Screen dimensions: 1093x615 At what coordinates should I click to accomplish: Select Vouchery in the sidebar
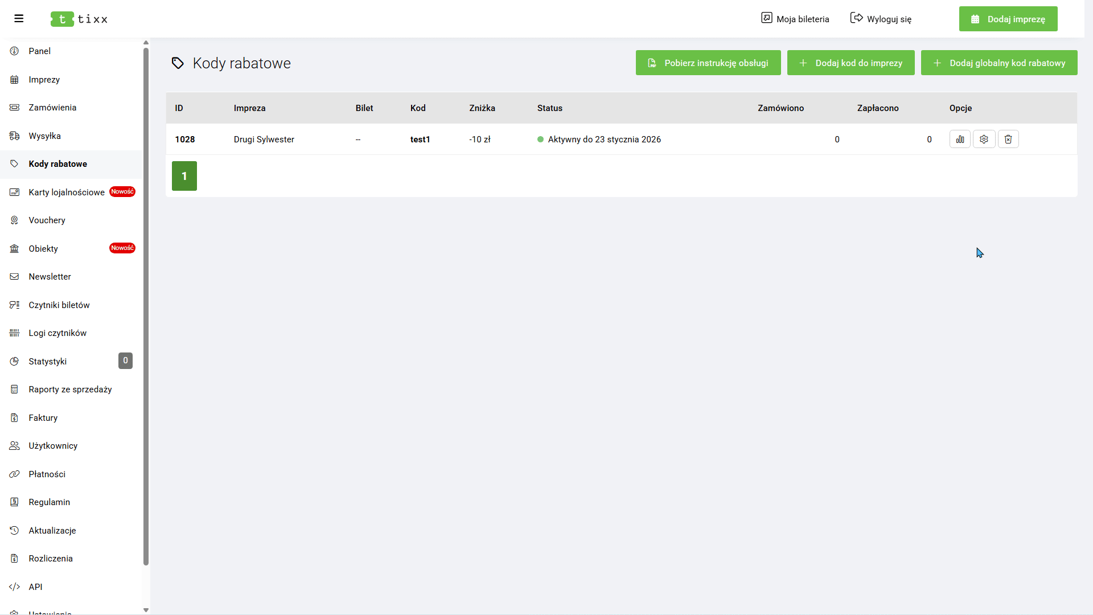pos(47,220)
